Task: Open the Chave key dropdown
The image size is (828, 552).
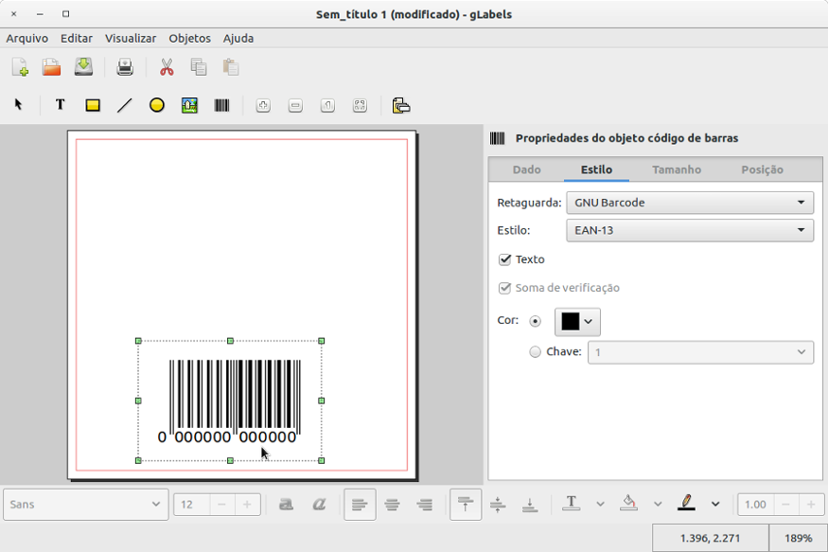Action: [701, 352]
